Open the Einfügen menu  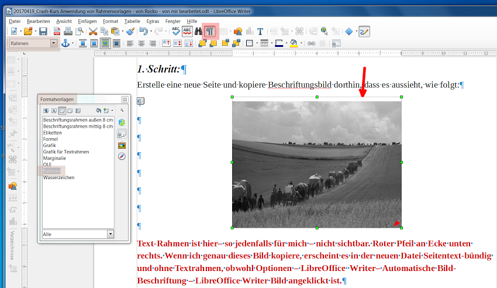(x=87, y=21)
